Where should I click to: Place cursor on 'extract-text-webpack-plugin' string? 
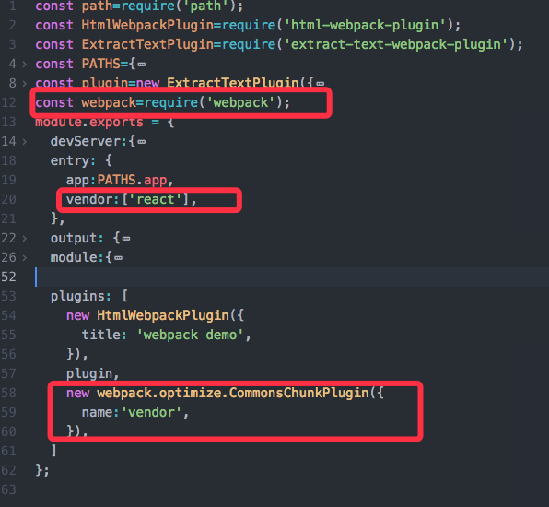[x=396, y=44]
